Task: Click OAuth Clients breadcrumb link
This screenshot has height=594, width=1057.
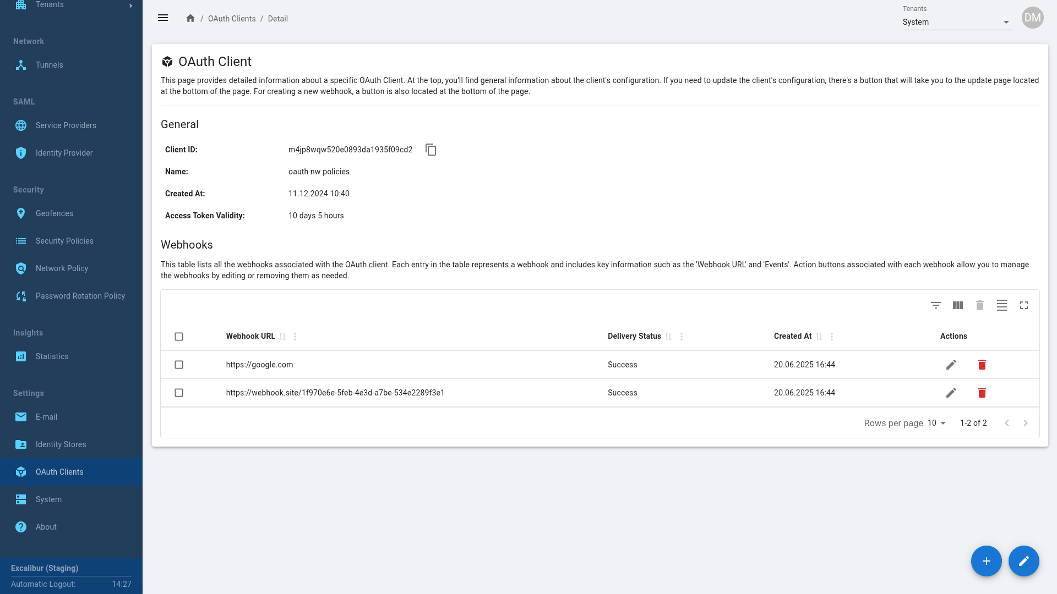Action: 232,19
